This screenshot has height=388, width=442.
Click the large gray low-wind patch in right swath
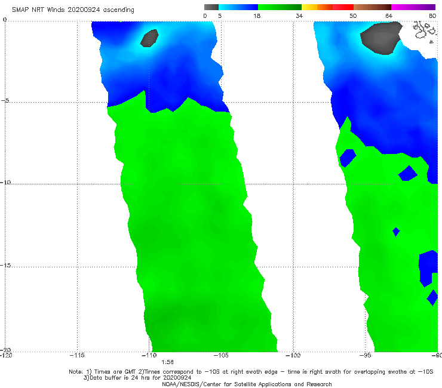click(x=382, y=38)
